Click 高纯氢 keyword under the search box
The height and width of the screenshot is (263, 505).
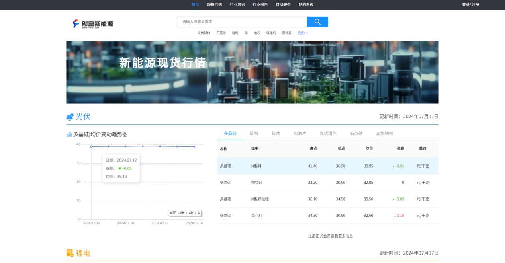[x=287, y=33]
